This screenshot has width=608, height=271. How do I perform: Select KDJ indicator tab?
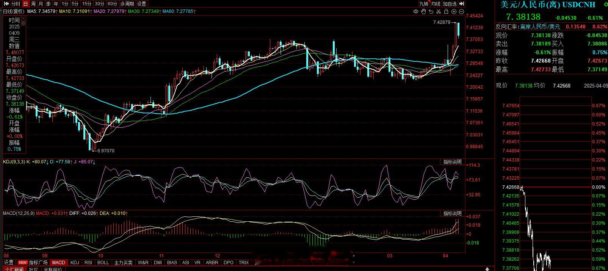[75, 262]
